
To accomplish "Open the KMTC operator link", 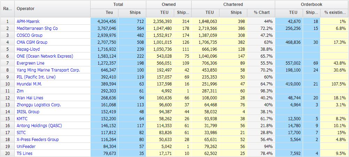I will point(22,118).
